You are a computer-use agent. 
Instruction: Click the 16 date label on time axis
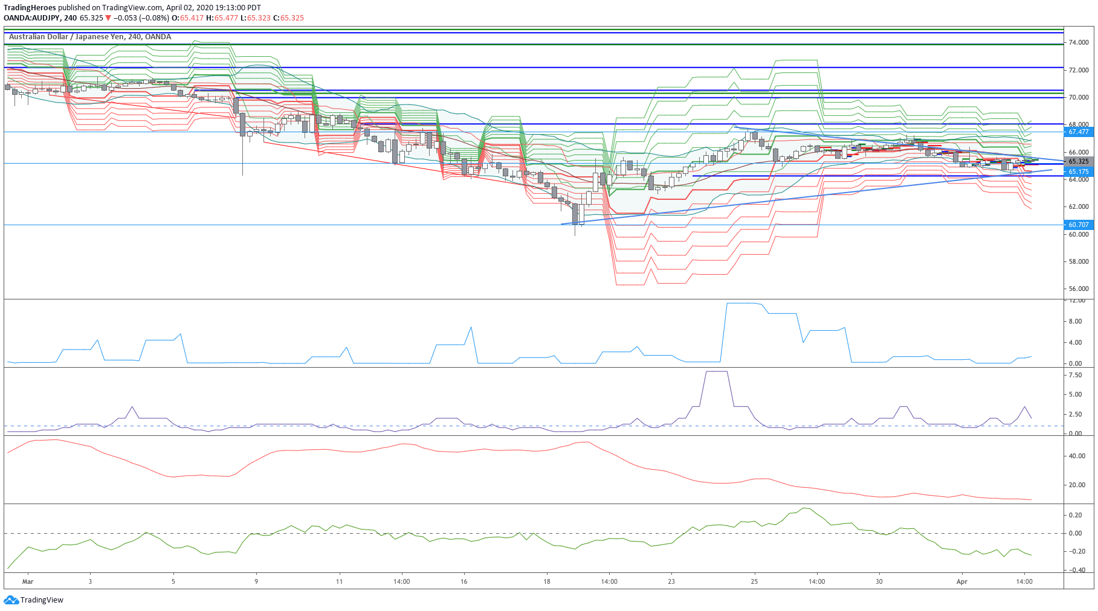(464, 581)
